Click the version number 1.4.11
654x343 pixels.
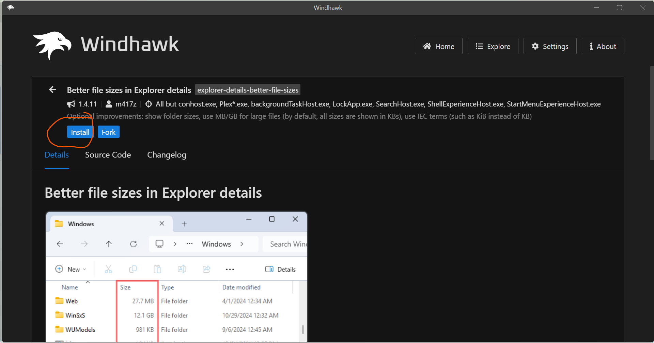point(88,104)
